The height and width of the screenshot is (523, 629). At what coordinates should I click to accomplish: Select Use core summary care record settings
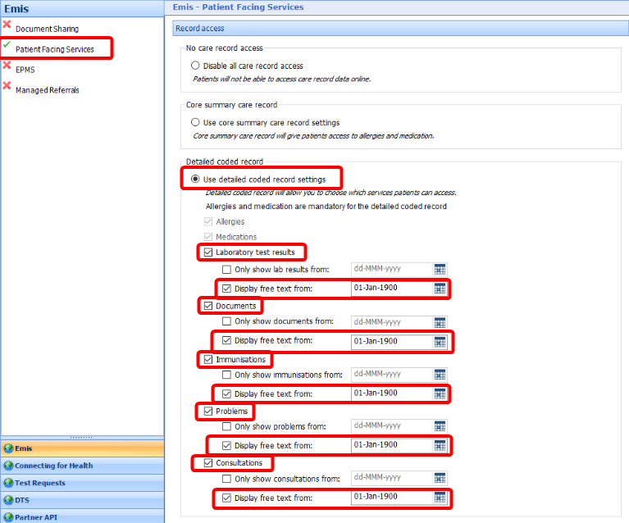(x=195, y=122)
